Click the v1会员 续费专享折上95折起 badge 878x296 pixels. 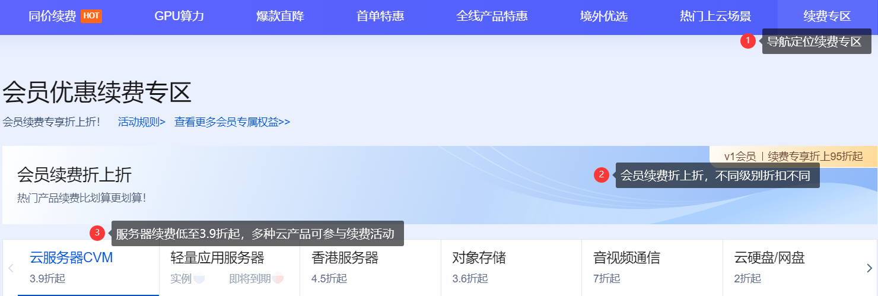point(794,156)
